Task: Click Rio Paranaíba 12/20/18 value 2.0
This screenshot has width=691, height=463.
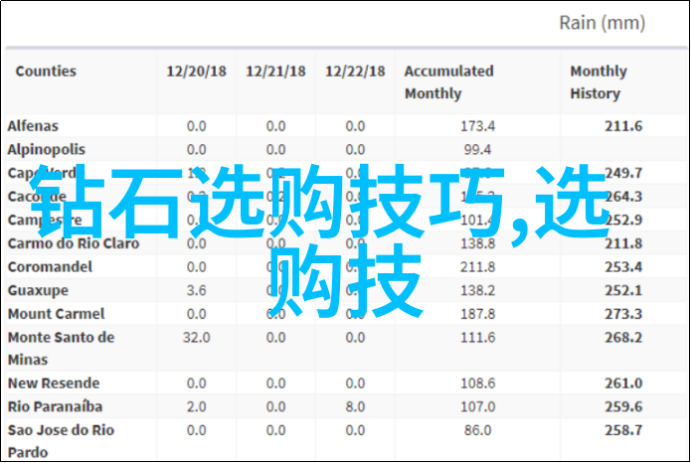Action: pyautogui.click(x=196, y=406)
